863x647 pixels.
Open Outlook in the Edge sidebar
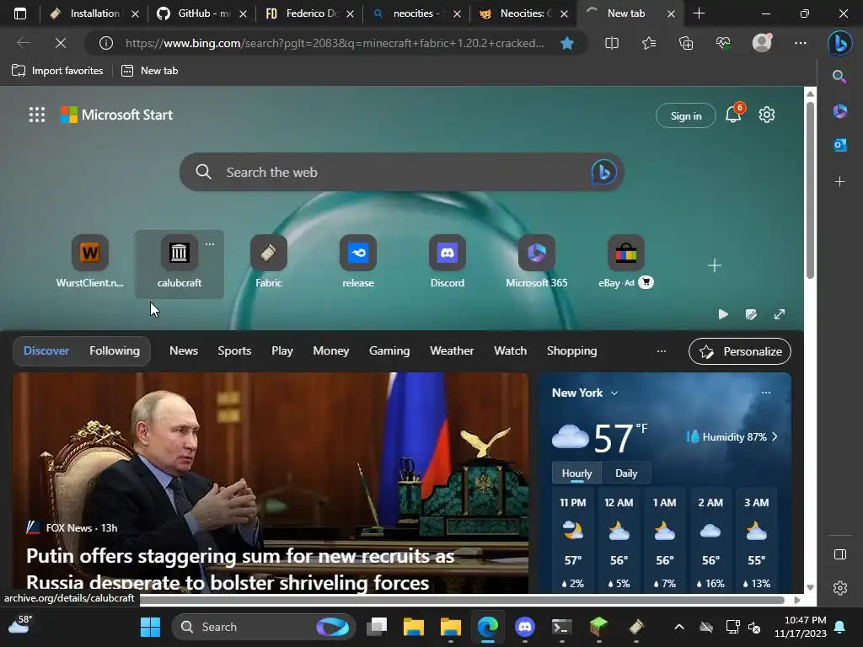pyautogui.click(x=839, y=145)
